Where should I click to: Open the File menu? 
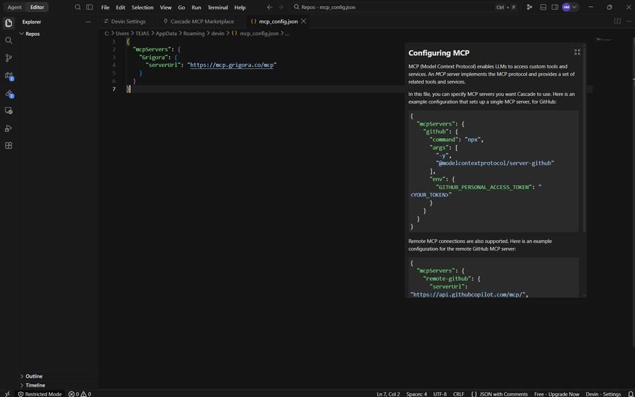tap(106, 8)
